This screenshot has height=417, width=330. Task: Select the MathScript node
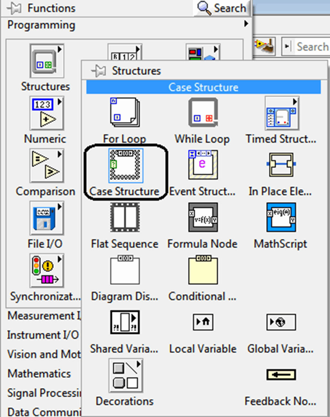280,218
